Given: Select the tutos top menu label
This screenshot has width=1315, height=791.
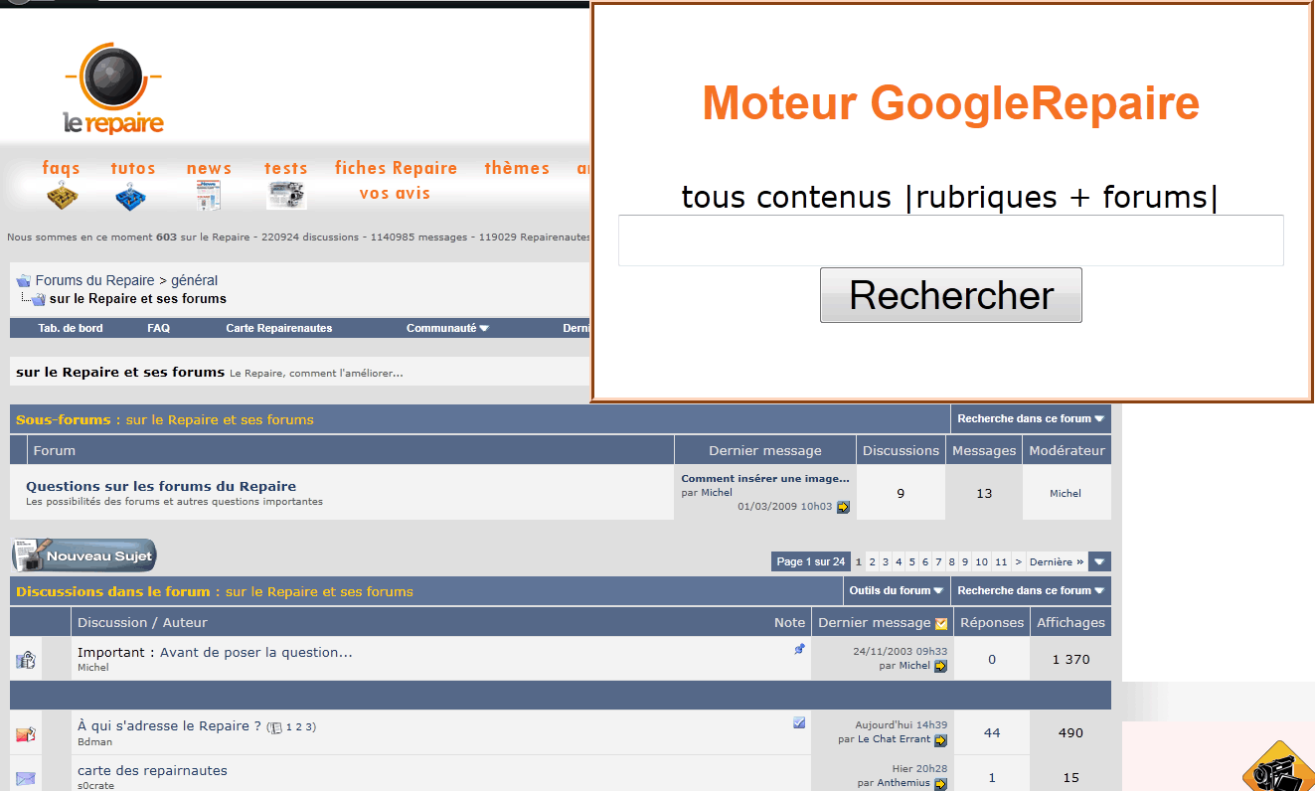Looking at the screenshot, I should pos(133,168).
